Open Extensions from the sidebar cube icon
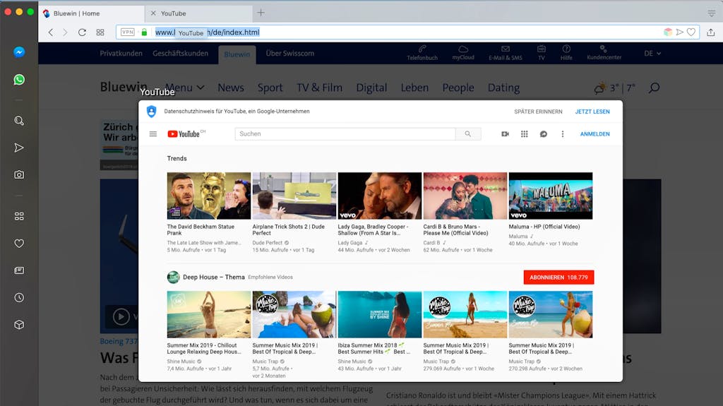The image size is (723, 406). pyautogui.click(x=19, y=325)
